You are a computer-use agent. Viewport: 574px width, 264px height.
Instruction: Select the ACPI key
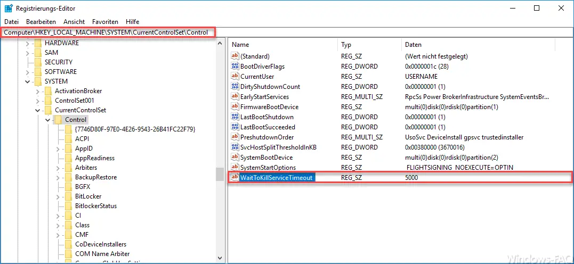(x=82, y=139)
